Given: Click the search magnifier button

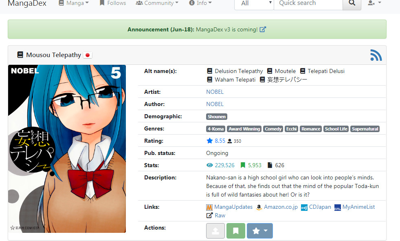Looking at the screenshot, I should 352,3.
